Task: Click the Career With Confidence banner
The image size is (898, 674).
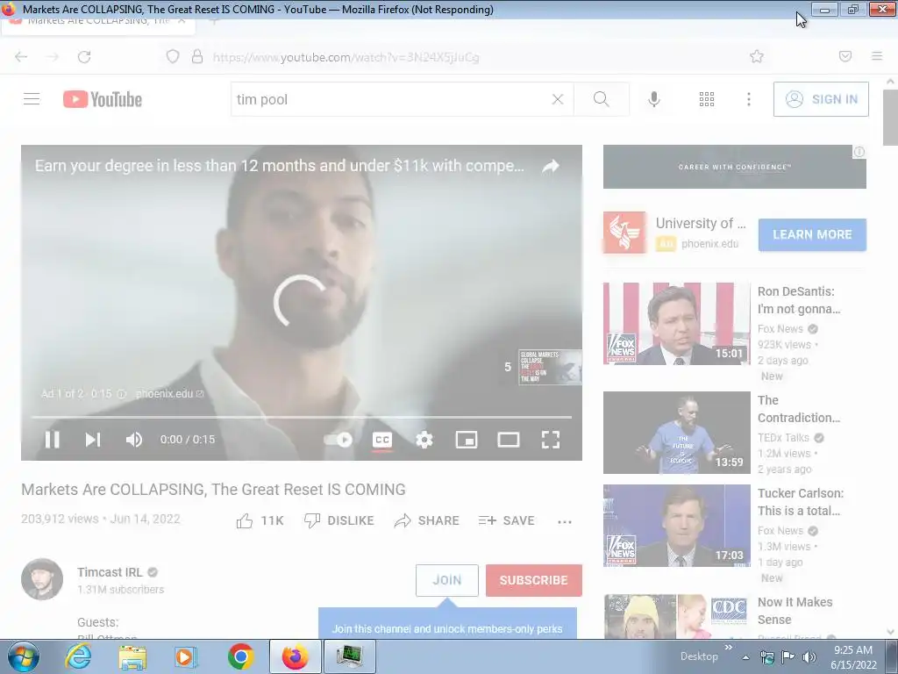Action: coord(734,167)
